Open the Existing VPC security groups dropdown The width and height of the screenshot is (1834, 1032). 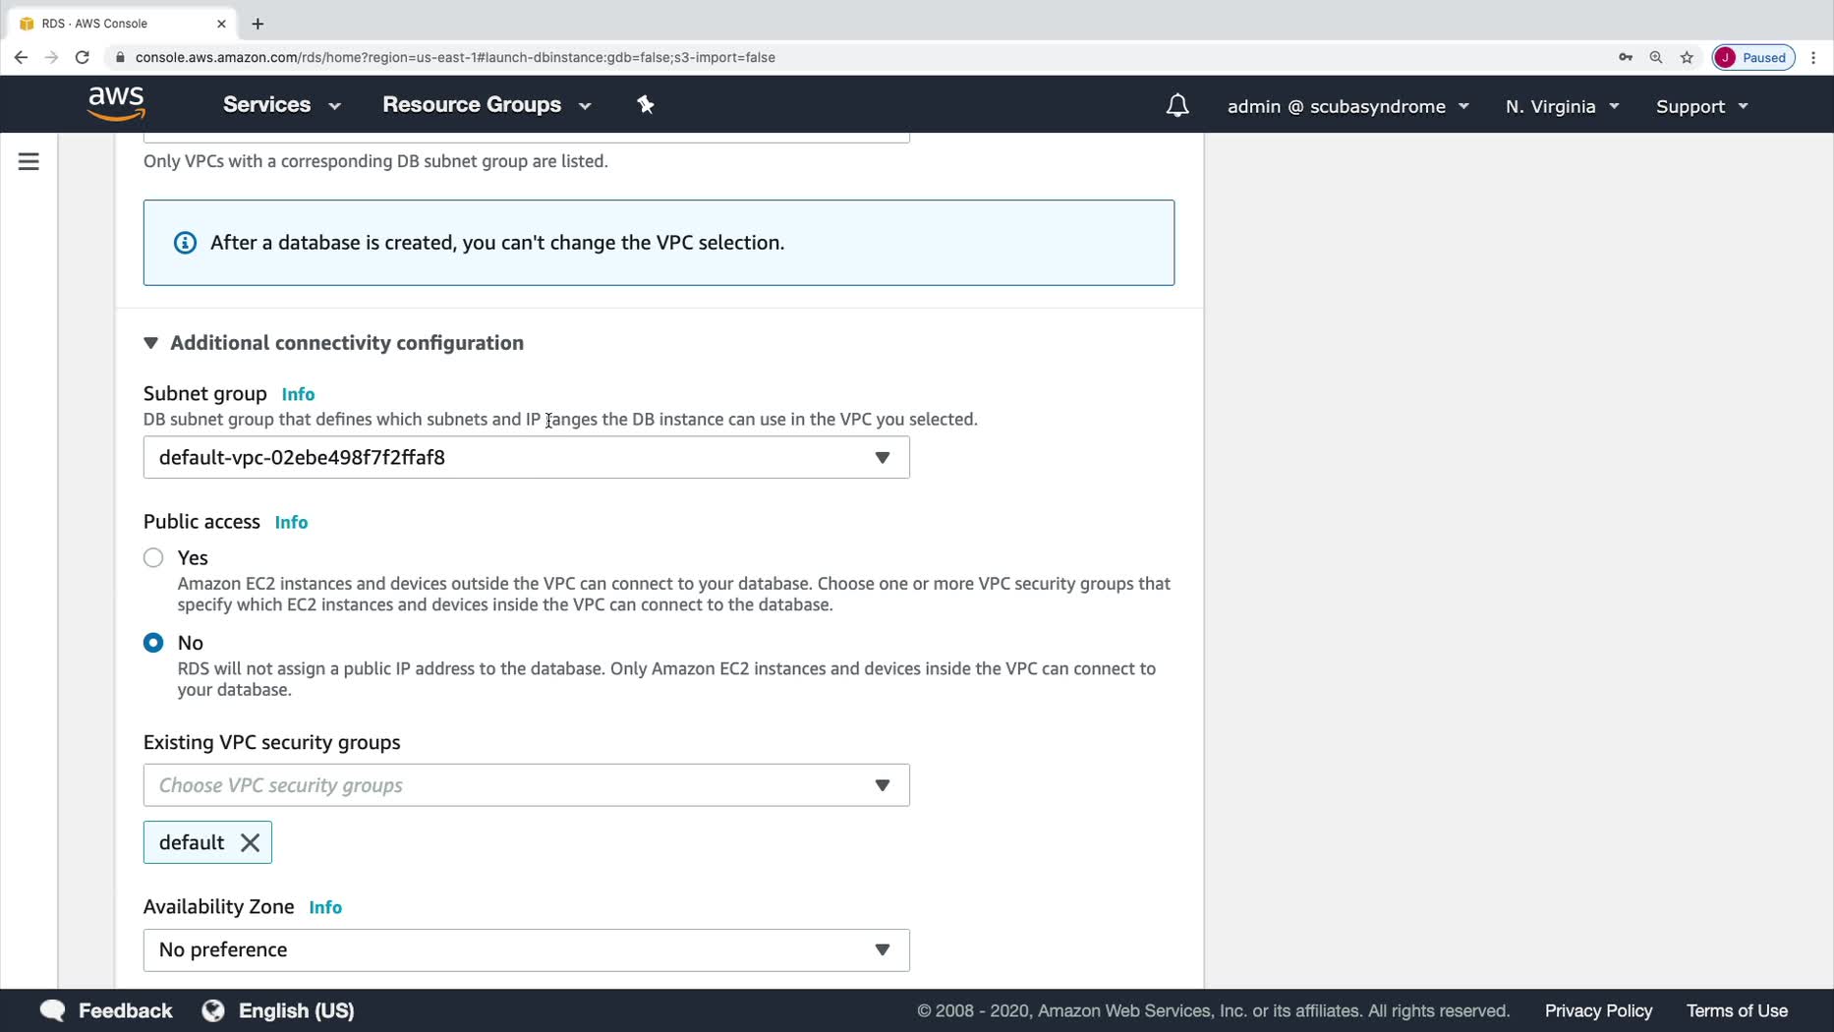[x=526, y=785]
